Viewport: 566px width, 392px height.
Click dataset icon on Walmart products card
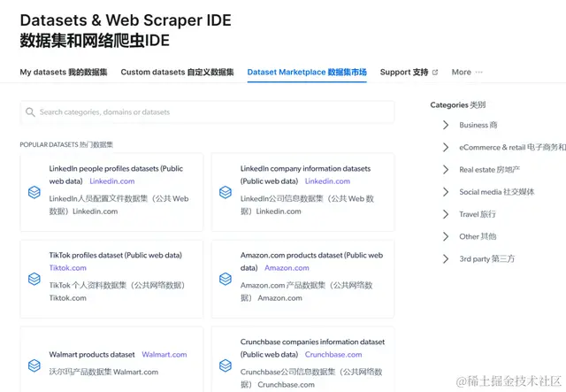pos(34,365)
